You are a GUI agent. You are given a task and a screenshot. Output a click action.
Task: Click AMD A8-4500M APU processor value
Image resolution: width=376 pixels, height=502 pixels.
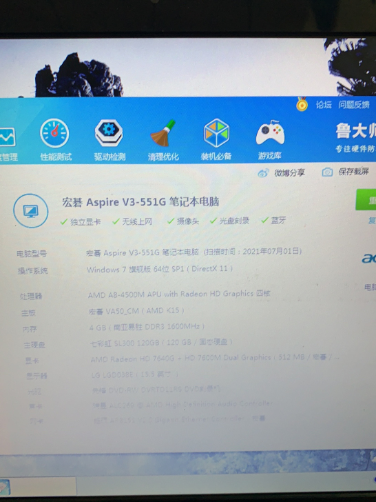click(179, 294)
